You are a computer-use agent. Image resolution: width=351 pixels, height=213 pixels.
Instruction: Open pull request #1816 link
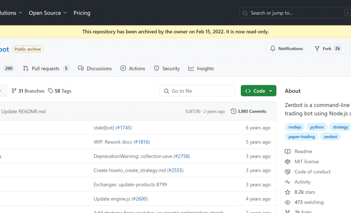tap(142, 142)
